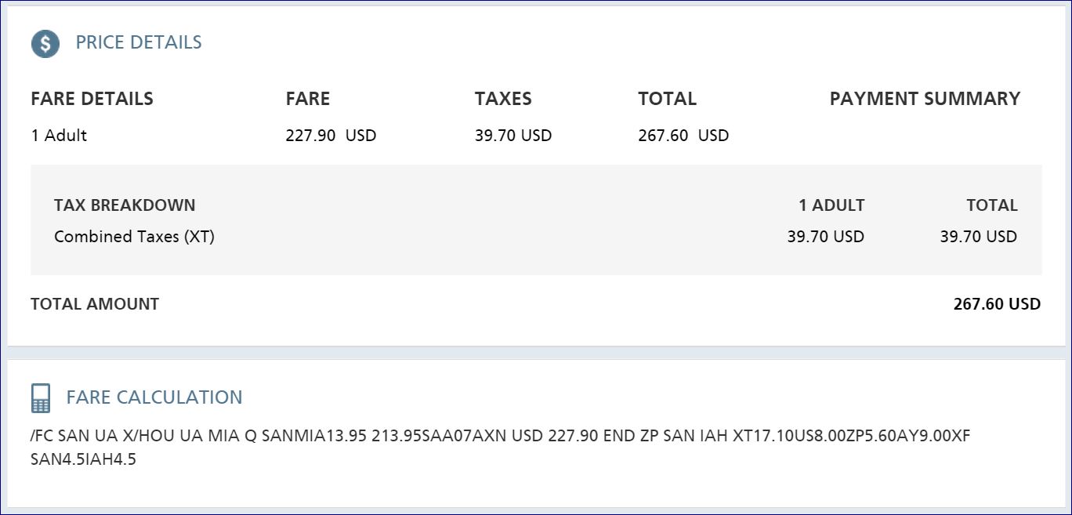This screenshot has width=1072, height=515.
Task: Click the 267.60 USD total in the 1 Adult row
Action: 683,136
